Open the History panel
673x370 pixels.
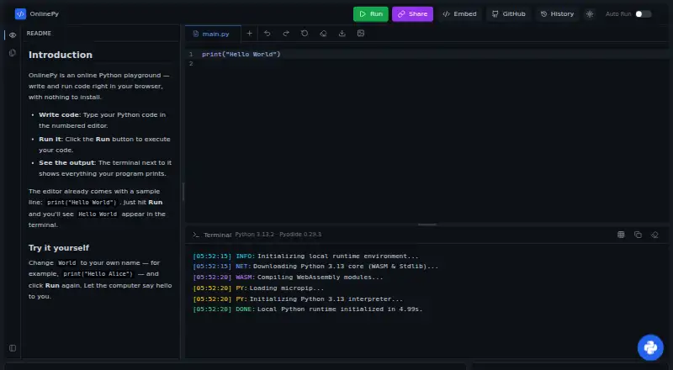557,13
